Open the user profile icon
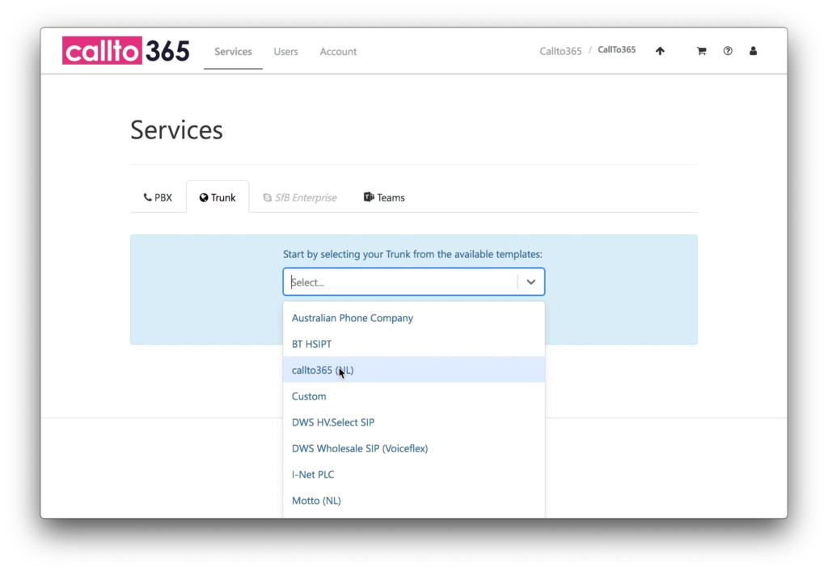Viewport: 828px width, 572px height. pyautogui.click(x=753, y=51)
